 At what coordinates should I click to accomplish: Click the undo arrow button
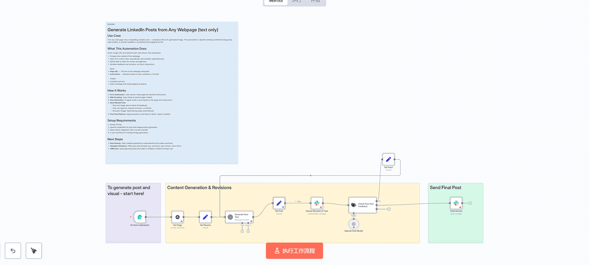click(x=13, y=251)
